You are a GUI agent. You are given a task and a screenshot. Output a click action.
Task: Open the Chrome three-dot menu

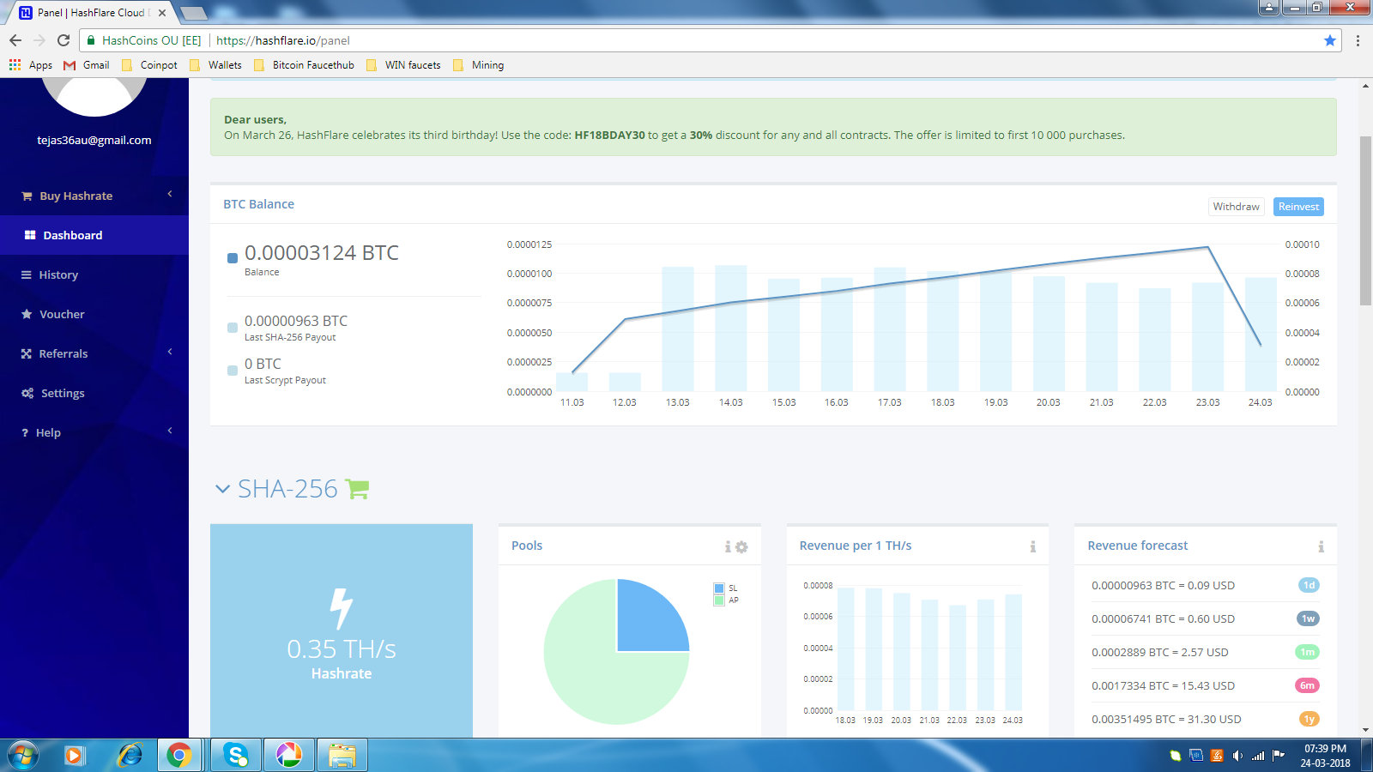(1358, 40)
